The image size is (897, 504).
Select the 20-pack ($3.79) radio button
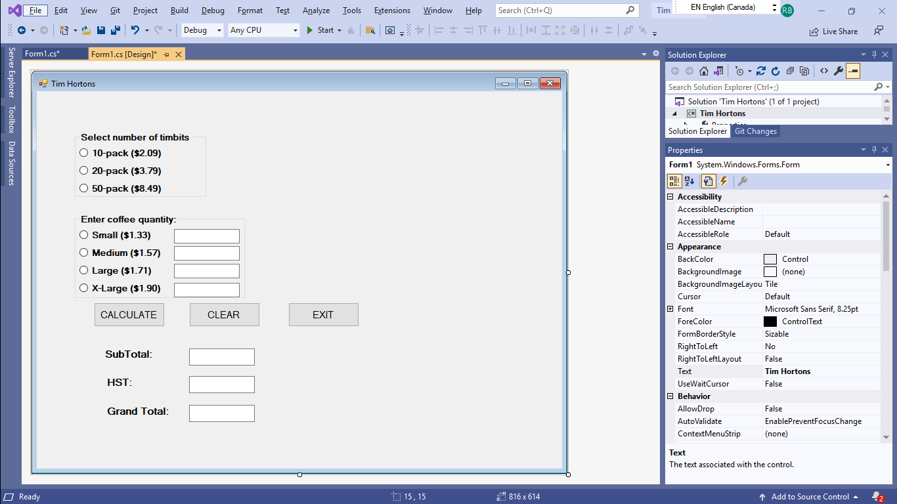coord(83,171)
